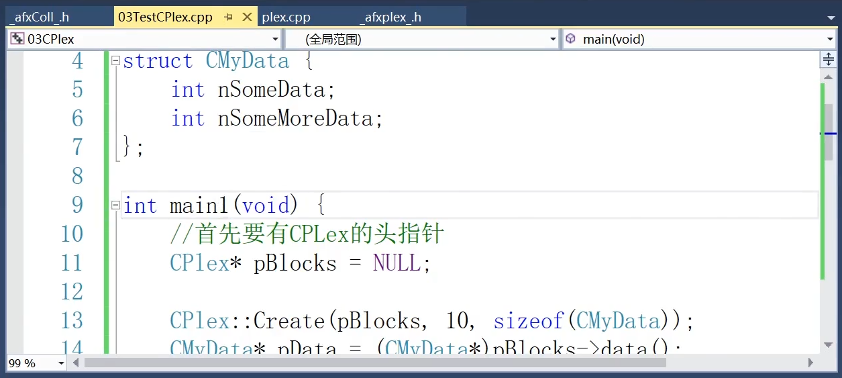Click 'sizeof' on line 13
The height and width of the screenshot is (378, 842).
tap(529, 321)
